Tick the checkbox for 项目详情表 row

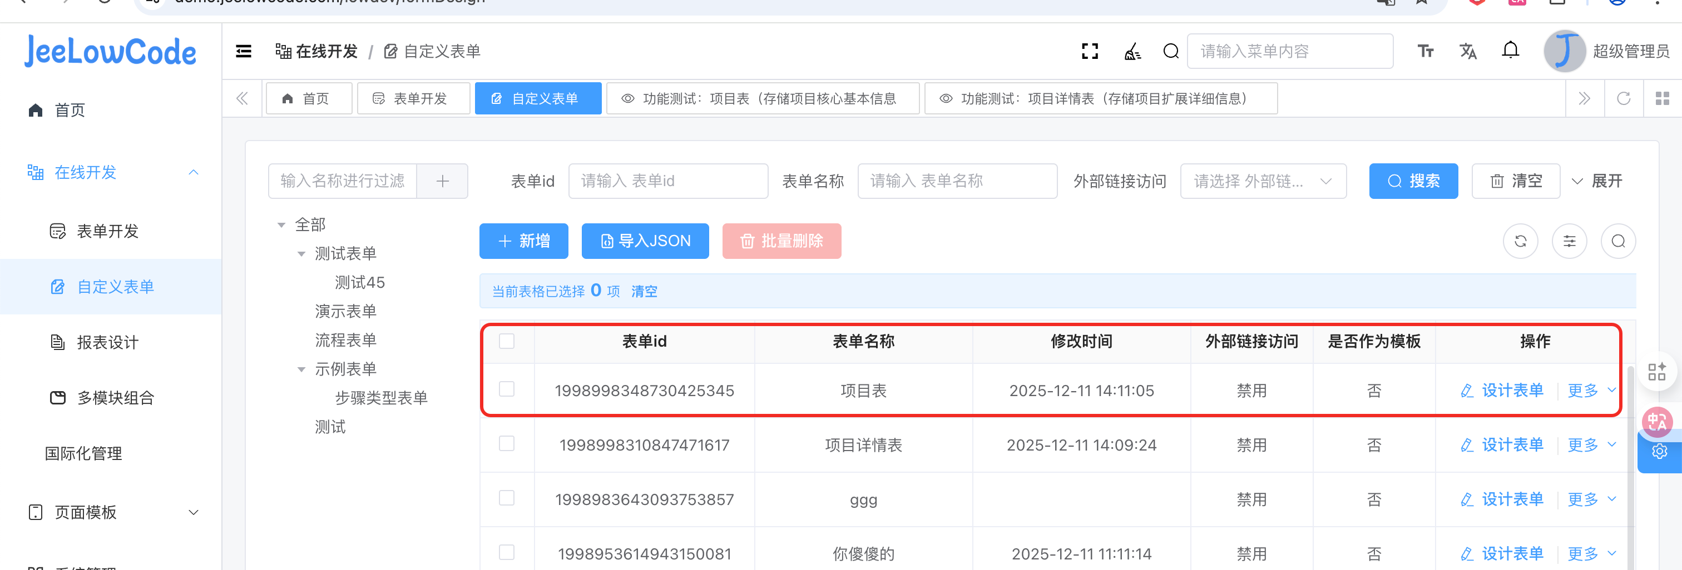click(x=507, y=444)
